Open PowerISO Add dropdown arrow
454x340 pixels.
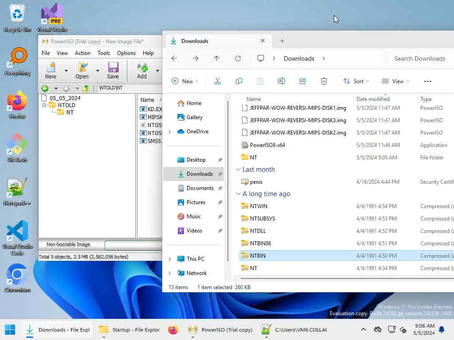tap(157, 70)
